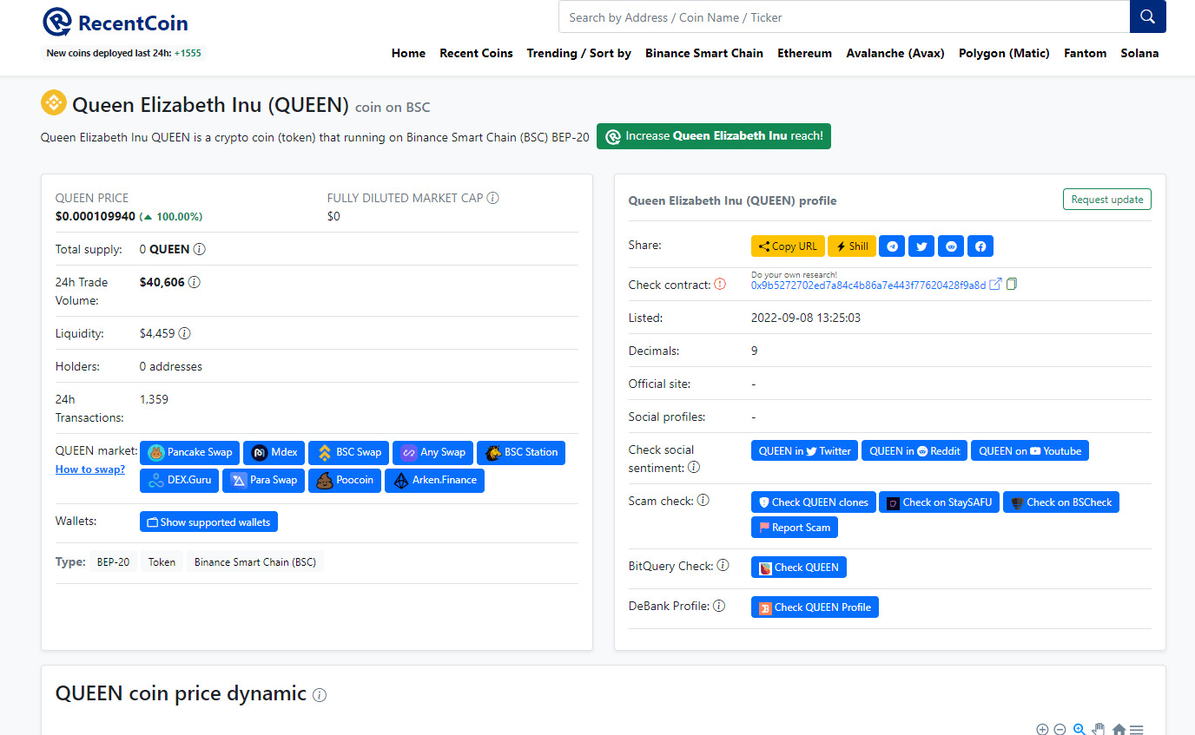Share via Twitter icon
Screen dimensions: 1195x735
(921, 246)
